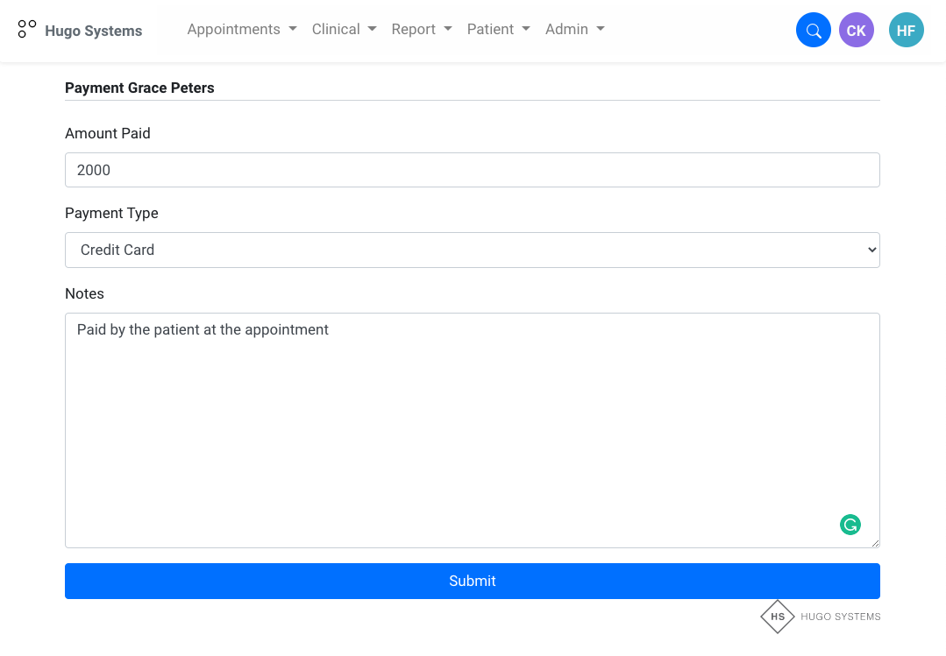Click the green Grammarly icon in Notes
The height and width of the screenshot is (656, 946).
pyautogui.click(x=850, y=525)
